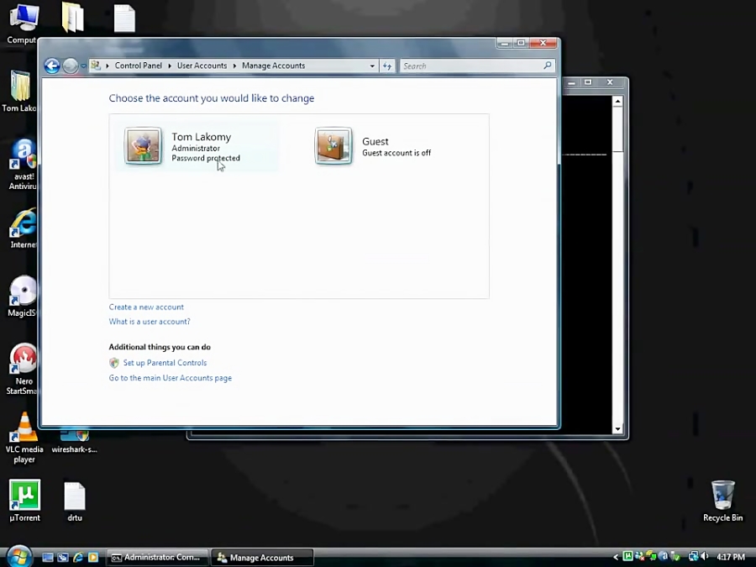This screenshot has width=756, height=567.
Task: Select the Tom Lakomy account picture
Action: tap(143, 145)
